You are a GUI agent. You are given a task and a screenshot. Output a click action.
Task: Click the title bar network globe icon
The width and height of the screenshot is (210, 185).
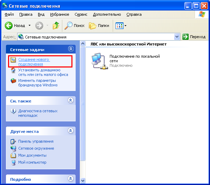[5, 6]
